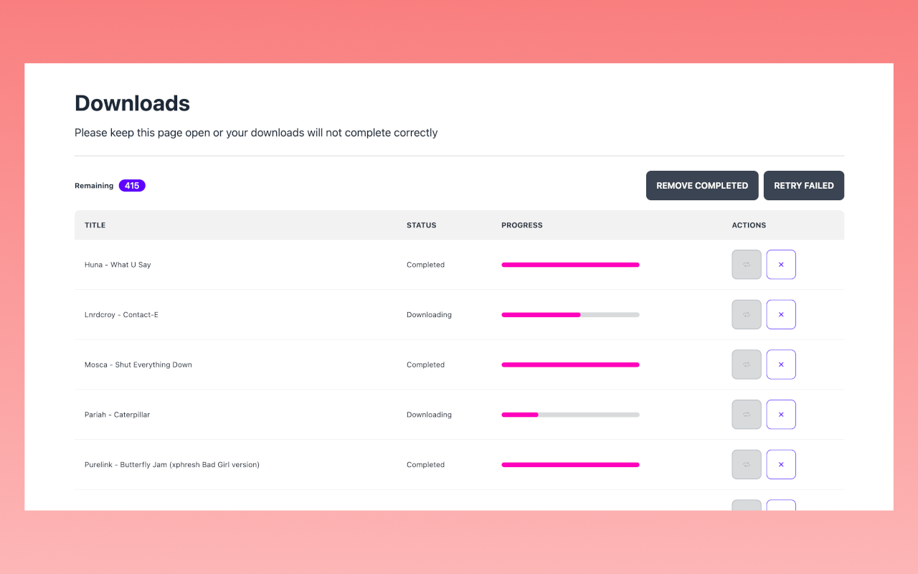Select the Mosca - Shut Everything Down title

[138, 364]
